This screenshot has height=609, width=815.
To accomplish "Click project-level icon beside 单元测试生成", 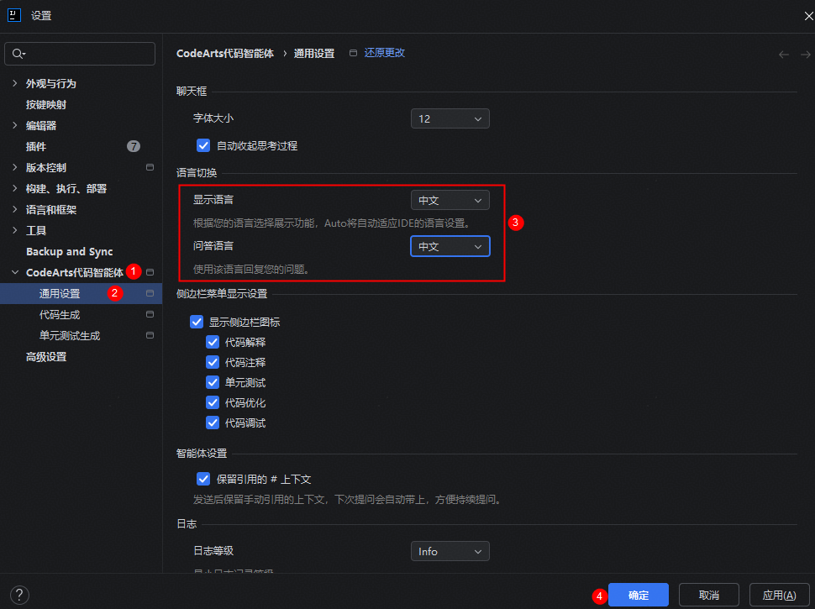I will click(x=150, y=335).
